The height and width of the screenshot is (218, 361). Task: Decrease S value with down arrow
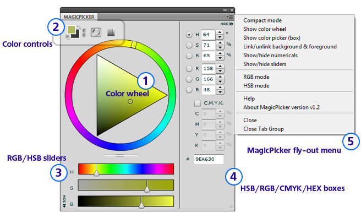220,47
